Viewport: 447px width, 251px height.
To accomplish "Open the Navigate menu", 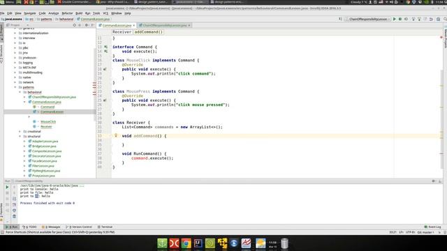I will click(x=29, y=13).
